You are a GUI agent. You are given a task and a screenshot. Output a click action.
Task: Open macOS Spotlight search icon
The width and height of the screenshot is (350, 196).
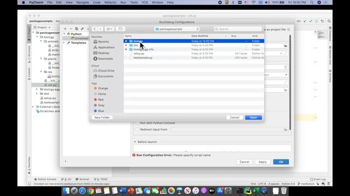(x=312, y=2)
